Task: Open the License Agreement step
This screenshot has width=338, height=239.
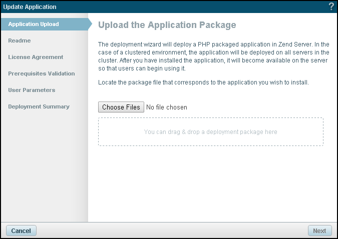Action: [x=36, y=57]
